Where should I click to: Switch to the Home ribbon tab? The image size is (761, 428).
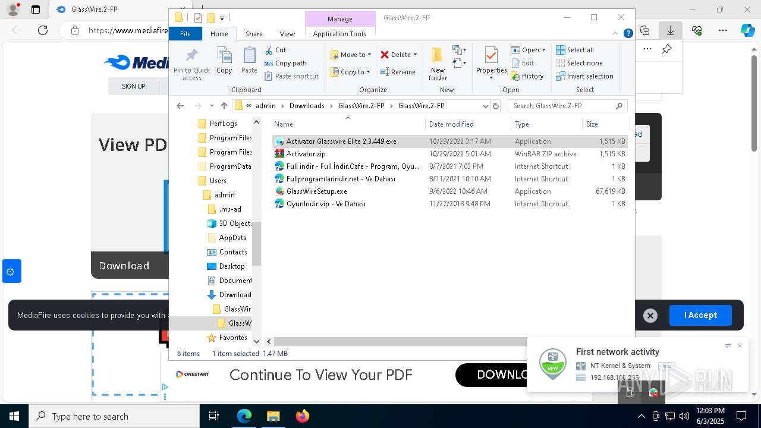(x=219, y=34)
